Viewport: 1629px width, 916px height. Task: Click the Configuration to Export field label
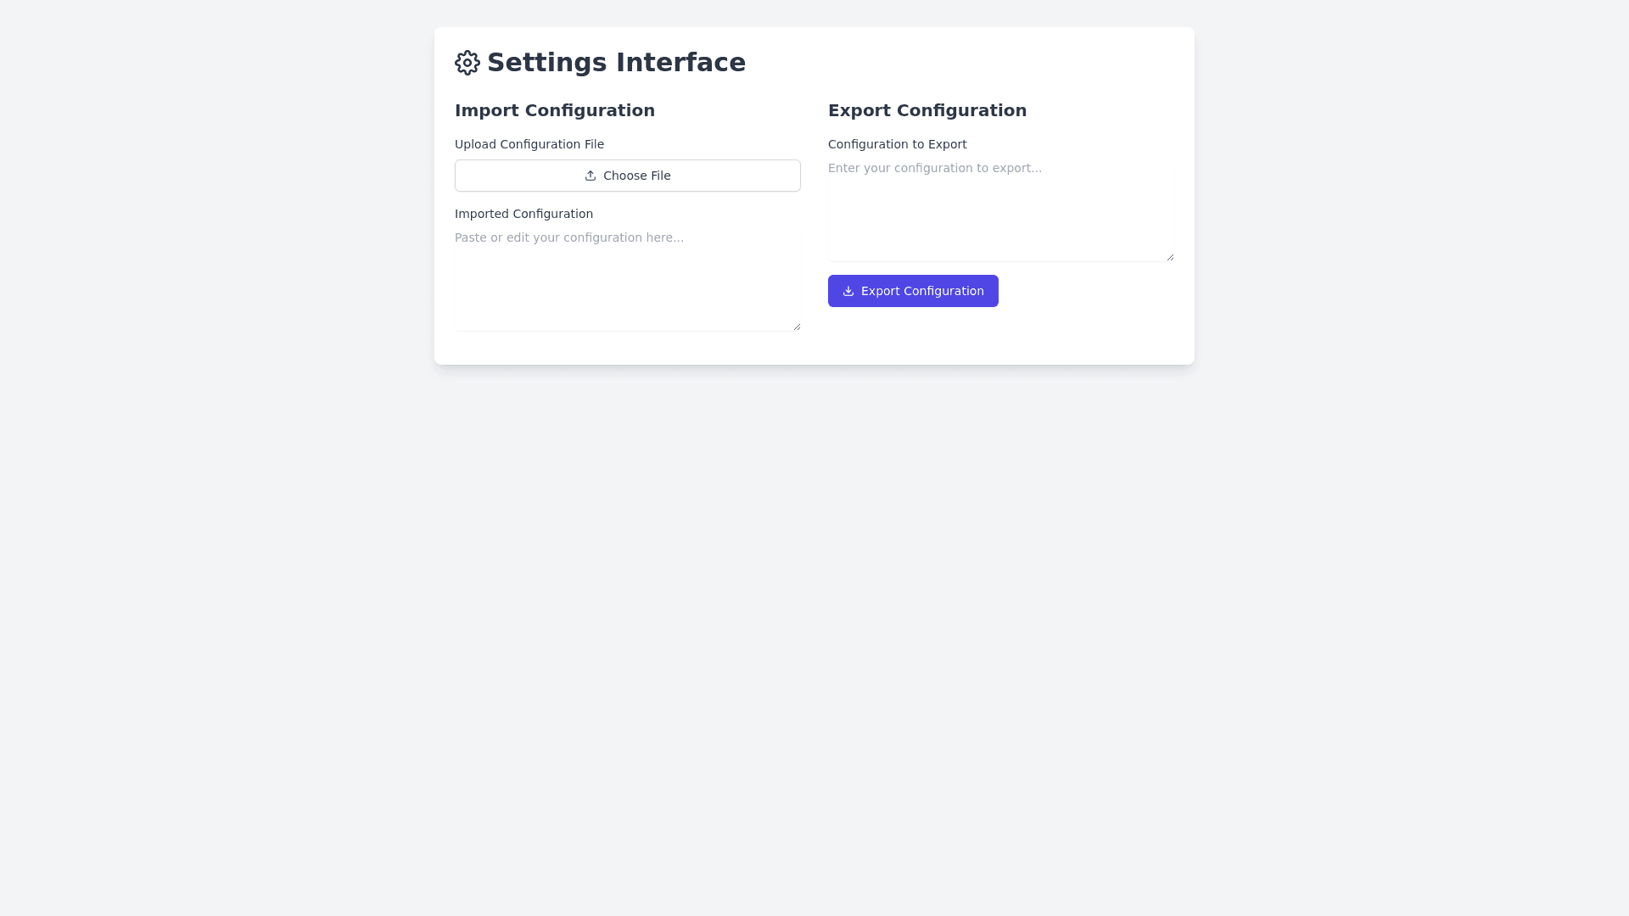point(897,144)
